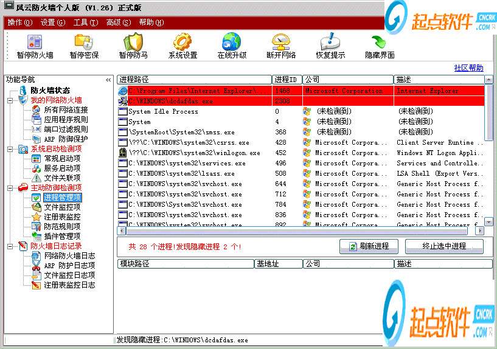Click the process list scroll up arrow

point(488,80)
